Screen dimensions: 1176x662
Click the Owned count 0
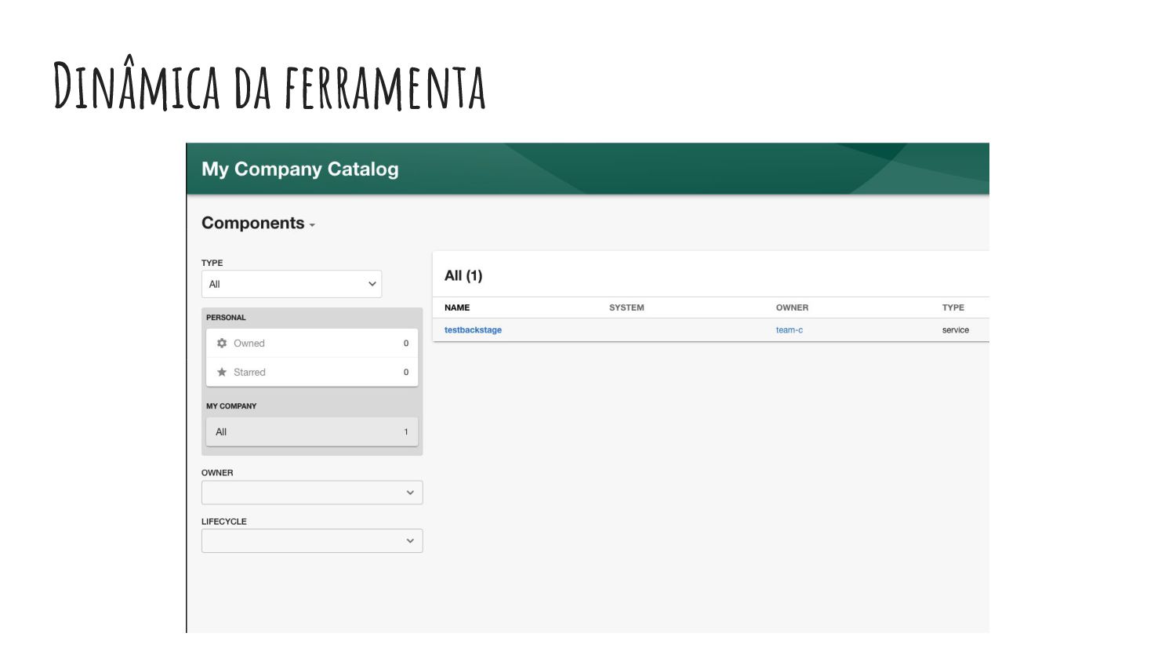tap(406, 344)
